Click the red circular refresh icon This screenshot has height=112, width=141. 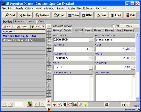tap(70, 105)
